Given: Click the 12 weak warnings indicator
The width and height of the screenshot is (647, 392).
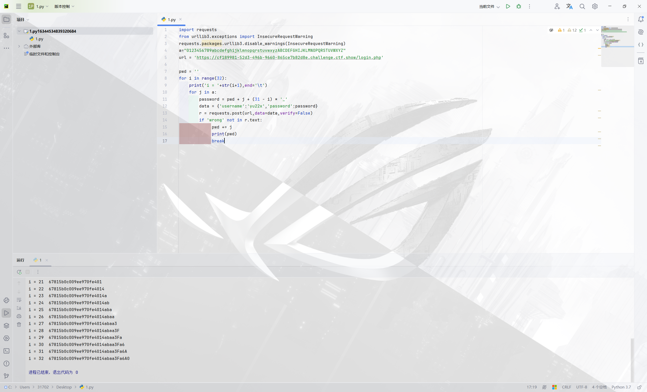Looking at the screenshot, I should click(572, 30).
